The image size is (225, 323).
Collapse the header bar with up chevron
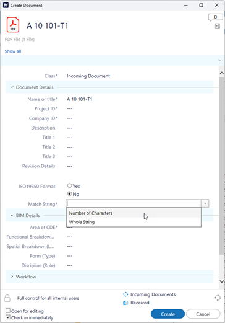point(219,60)
